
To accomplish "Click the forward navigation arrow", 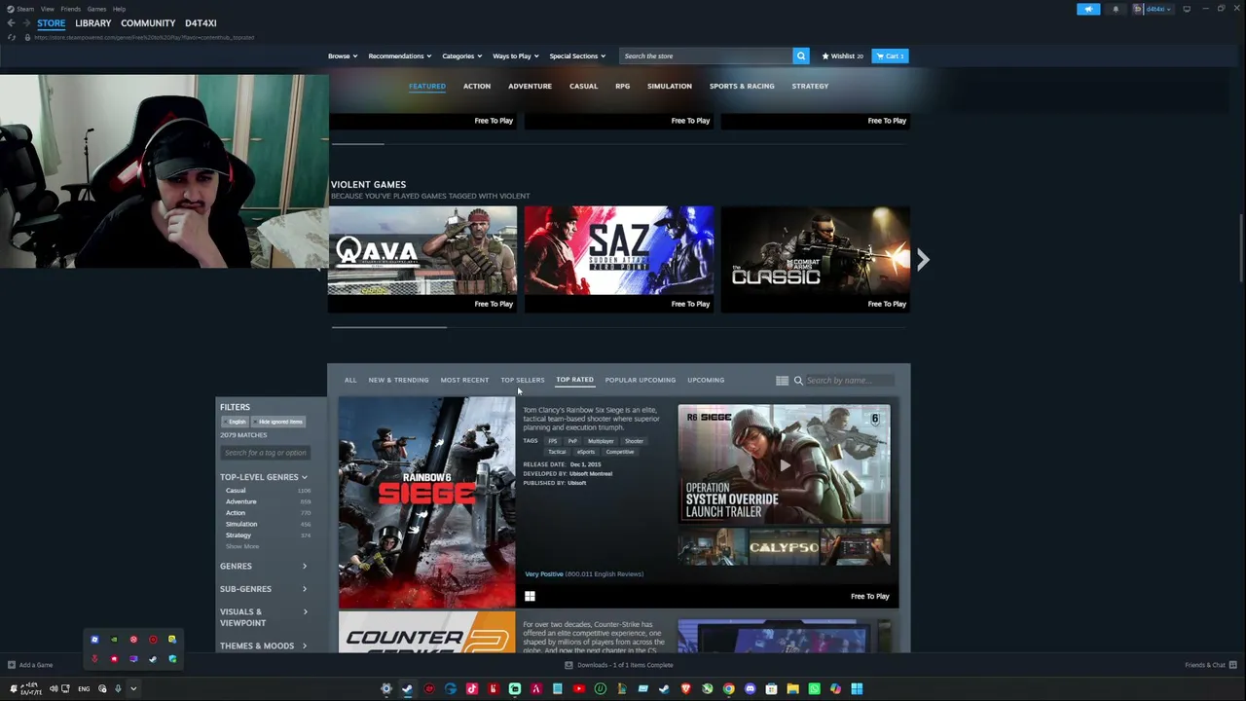I will pos(25,23).
